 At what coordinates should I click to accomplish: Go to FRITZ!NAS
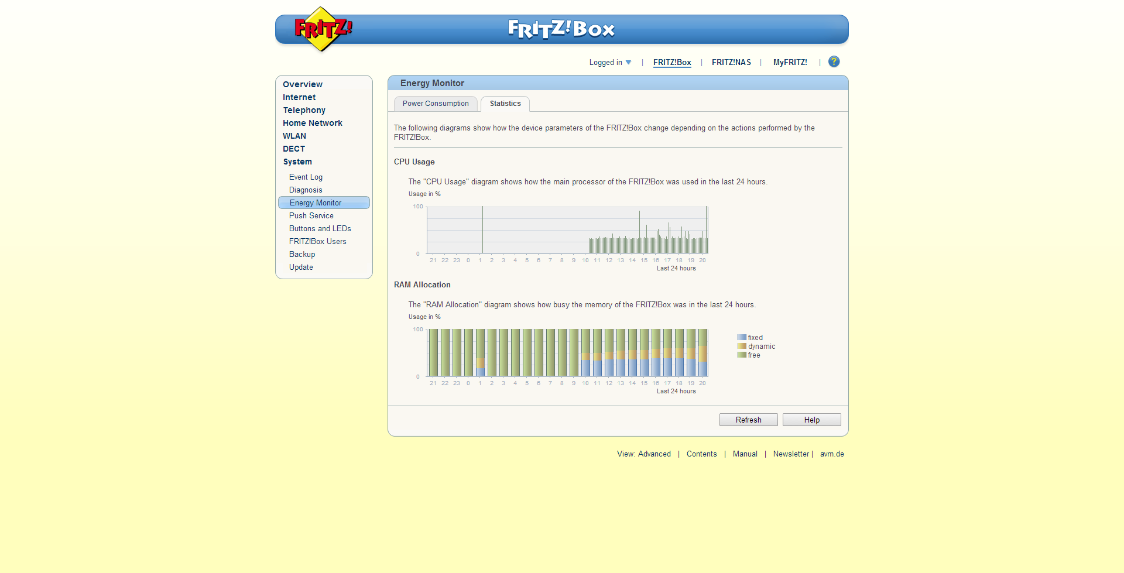click(731, 62)
